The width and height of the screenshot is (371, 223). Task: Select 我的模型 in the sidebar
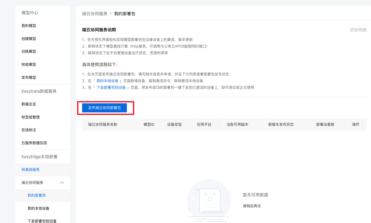[29, 26]
